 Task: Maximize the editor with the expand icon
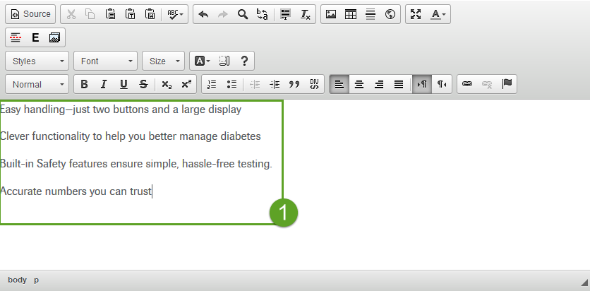416,14
